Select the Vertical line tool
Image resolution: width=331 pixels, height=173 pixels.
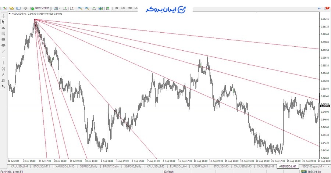tap(3, 63)
